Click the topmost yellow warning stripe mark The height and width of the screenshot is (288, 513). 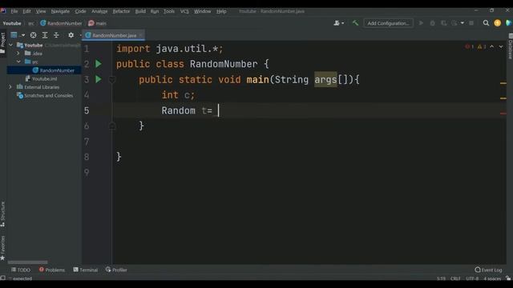click(x=503, y=83)
